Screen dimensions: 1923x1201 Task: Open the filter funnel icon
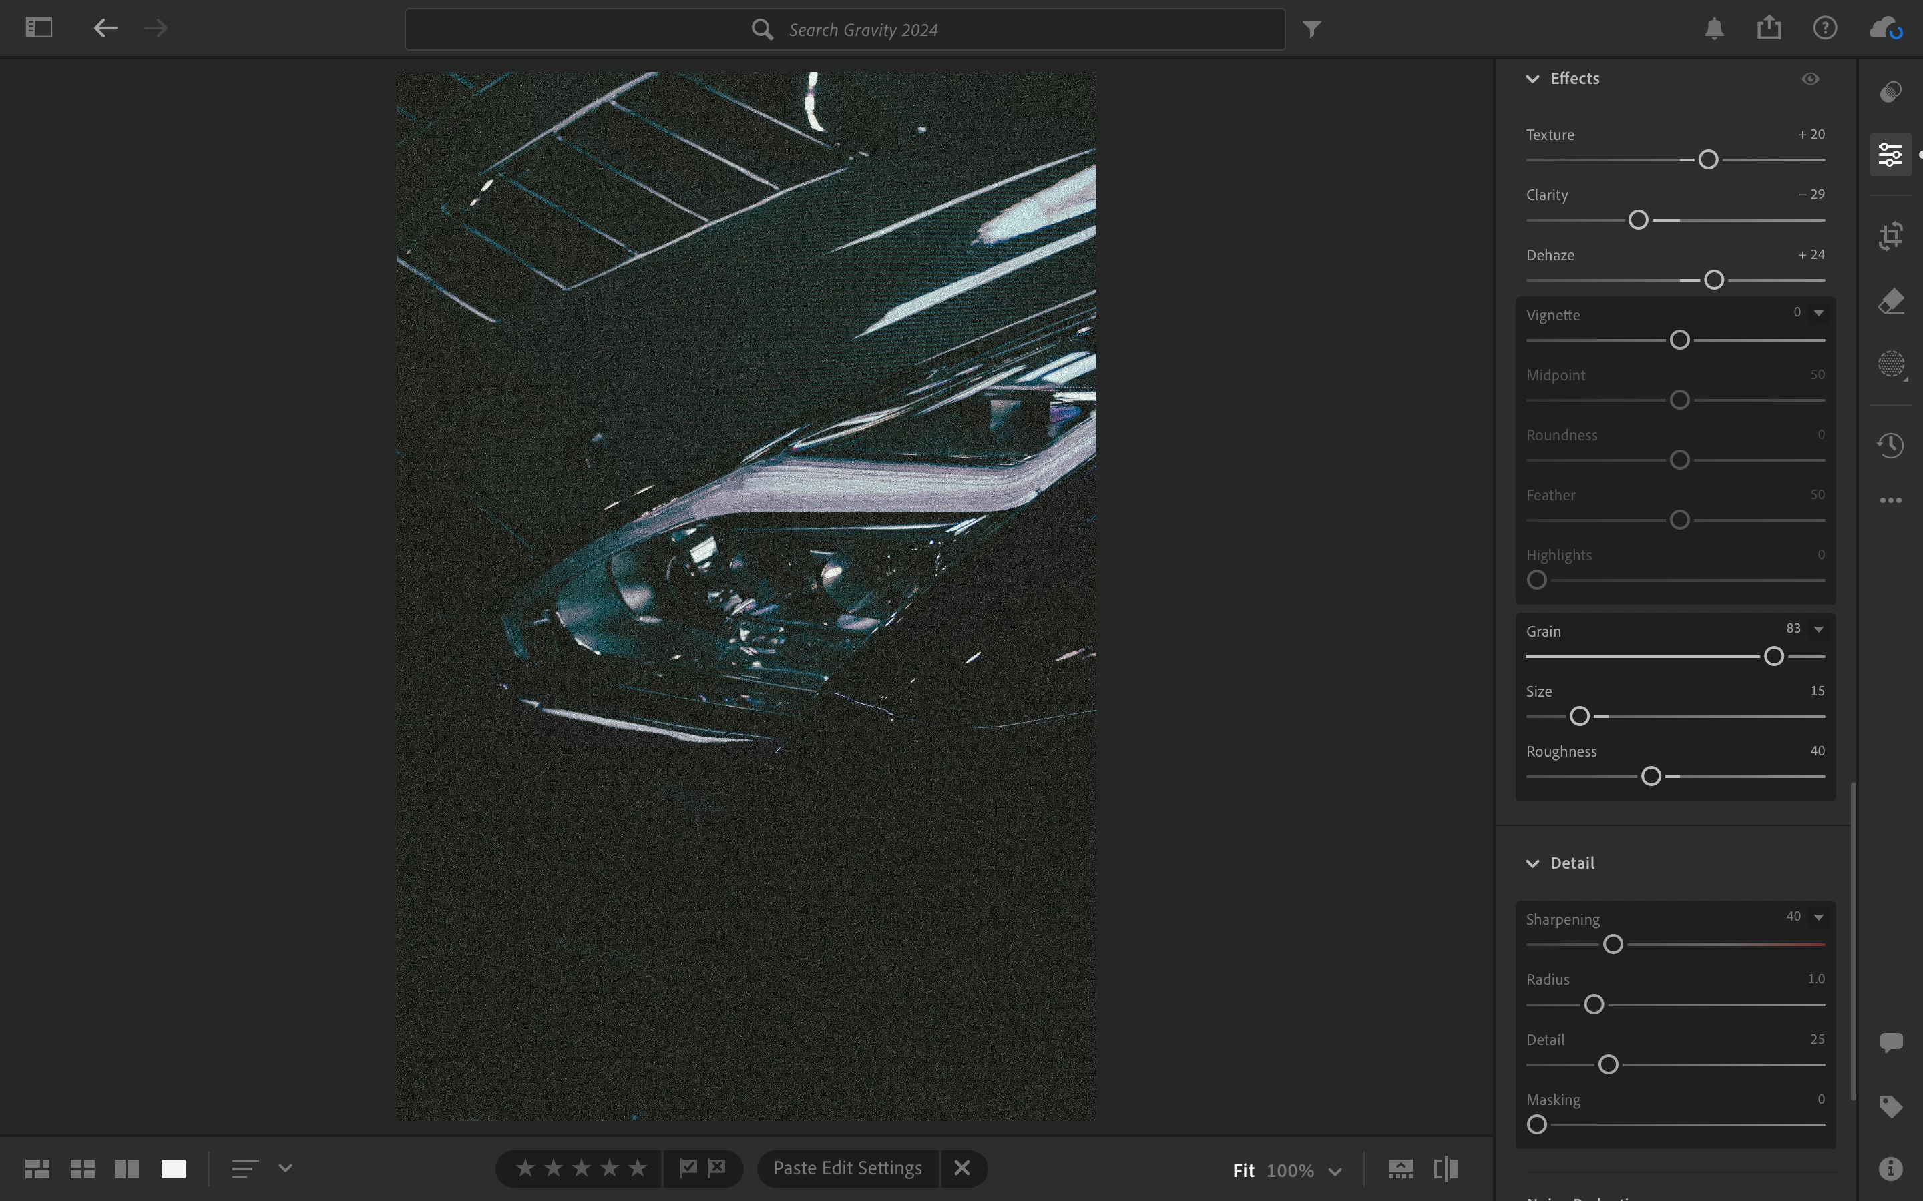pyautogui.click(x=1312, y=29)
